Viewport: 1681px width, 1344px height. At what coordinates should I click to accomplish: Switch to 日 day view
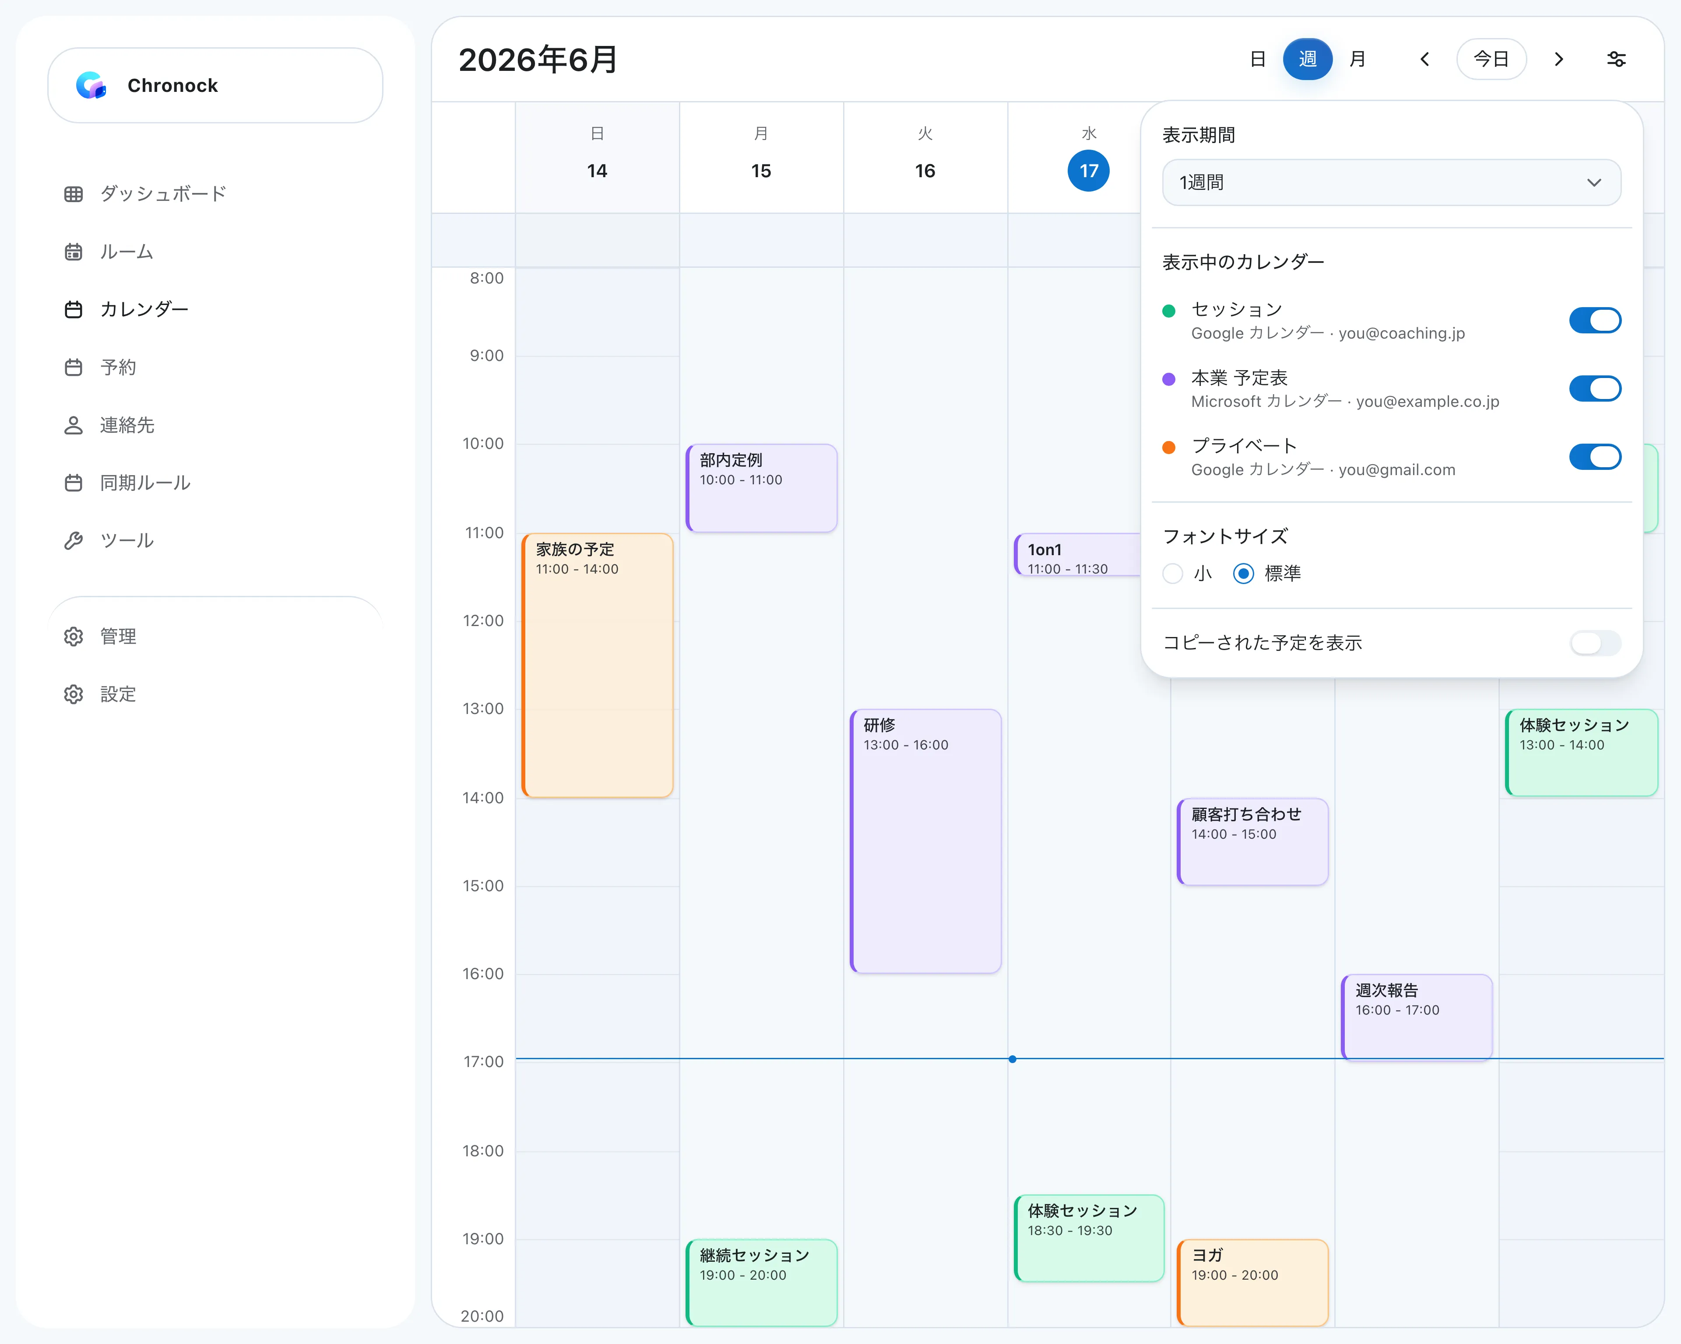pos(1258,59)
